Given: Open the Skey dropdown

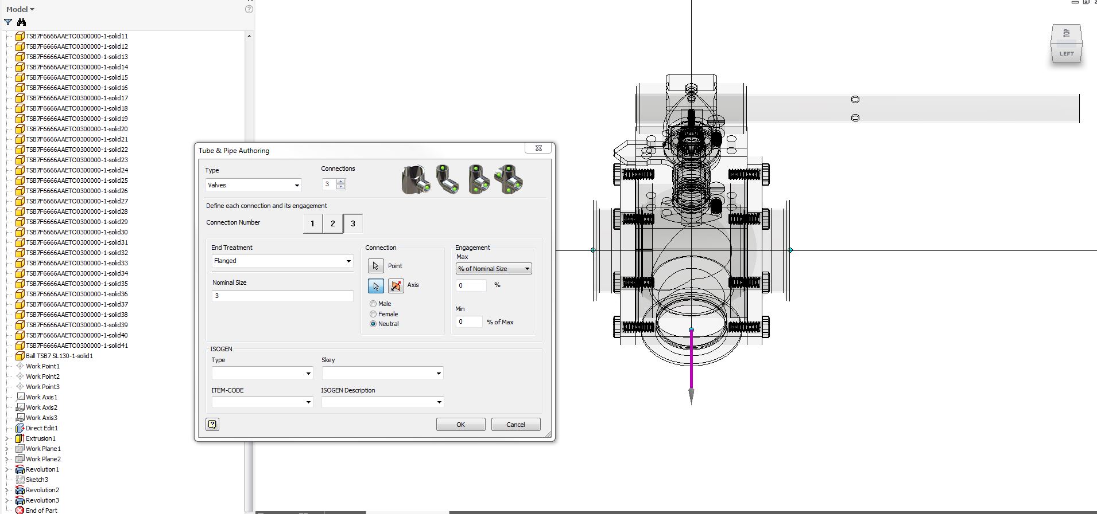Looking at the screenshot, I should pos(382,373).
